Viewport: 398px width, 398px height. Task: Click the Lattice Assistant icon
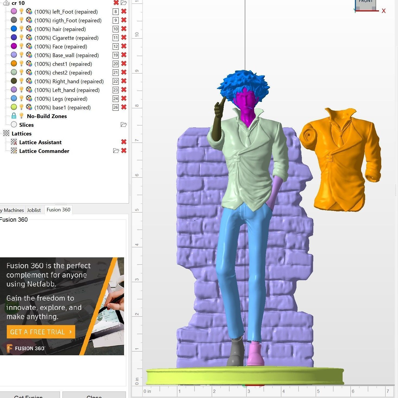[x=14, y=142]
